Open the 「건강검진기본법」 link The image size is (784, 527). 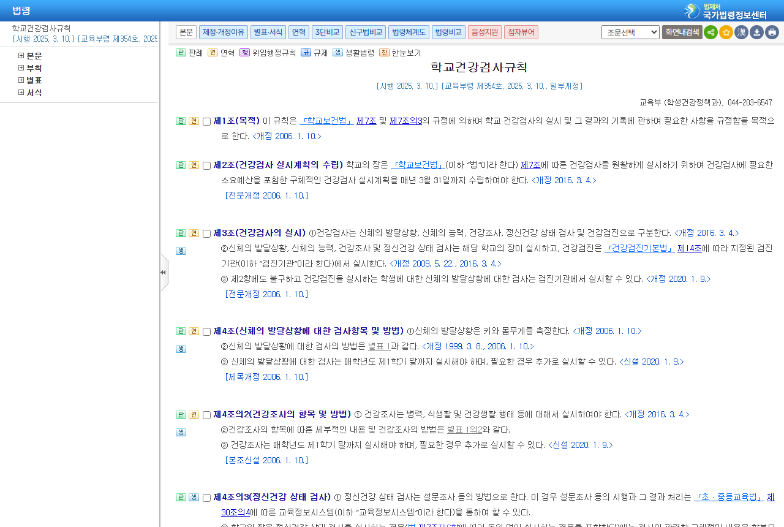pyautogui.click(x=639, y=248)
